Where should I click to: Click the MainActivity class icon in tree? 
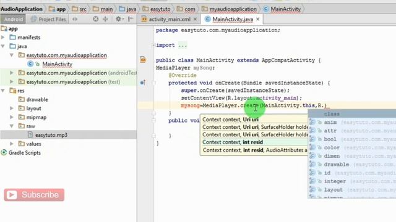click(30, 64)
